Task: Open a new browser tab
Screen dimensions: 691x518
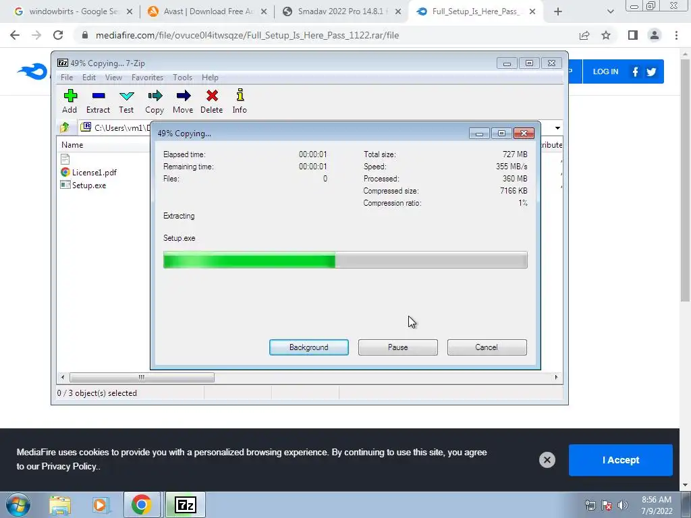Action: coord(558,11)
